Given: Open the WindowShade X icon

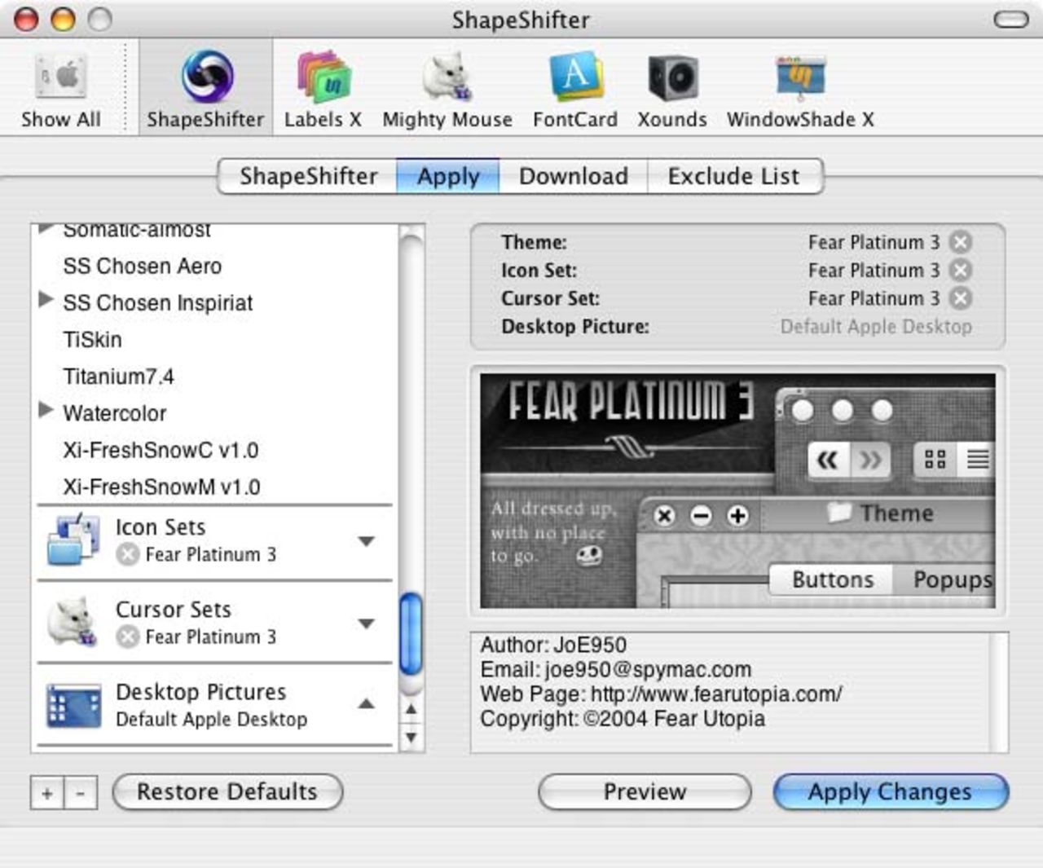Looking at the screenshot, I should coord(799,79).
